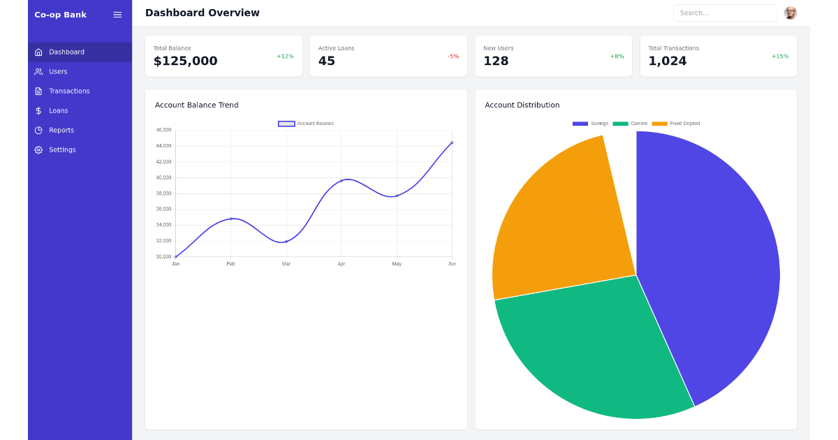Switch to the Loans menu item
Screen dimensions: 838x440
[59, 110]
